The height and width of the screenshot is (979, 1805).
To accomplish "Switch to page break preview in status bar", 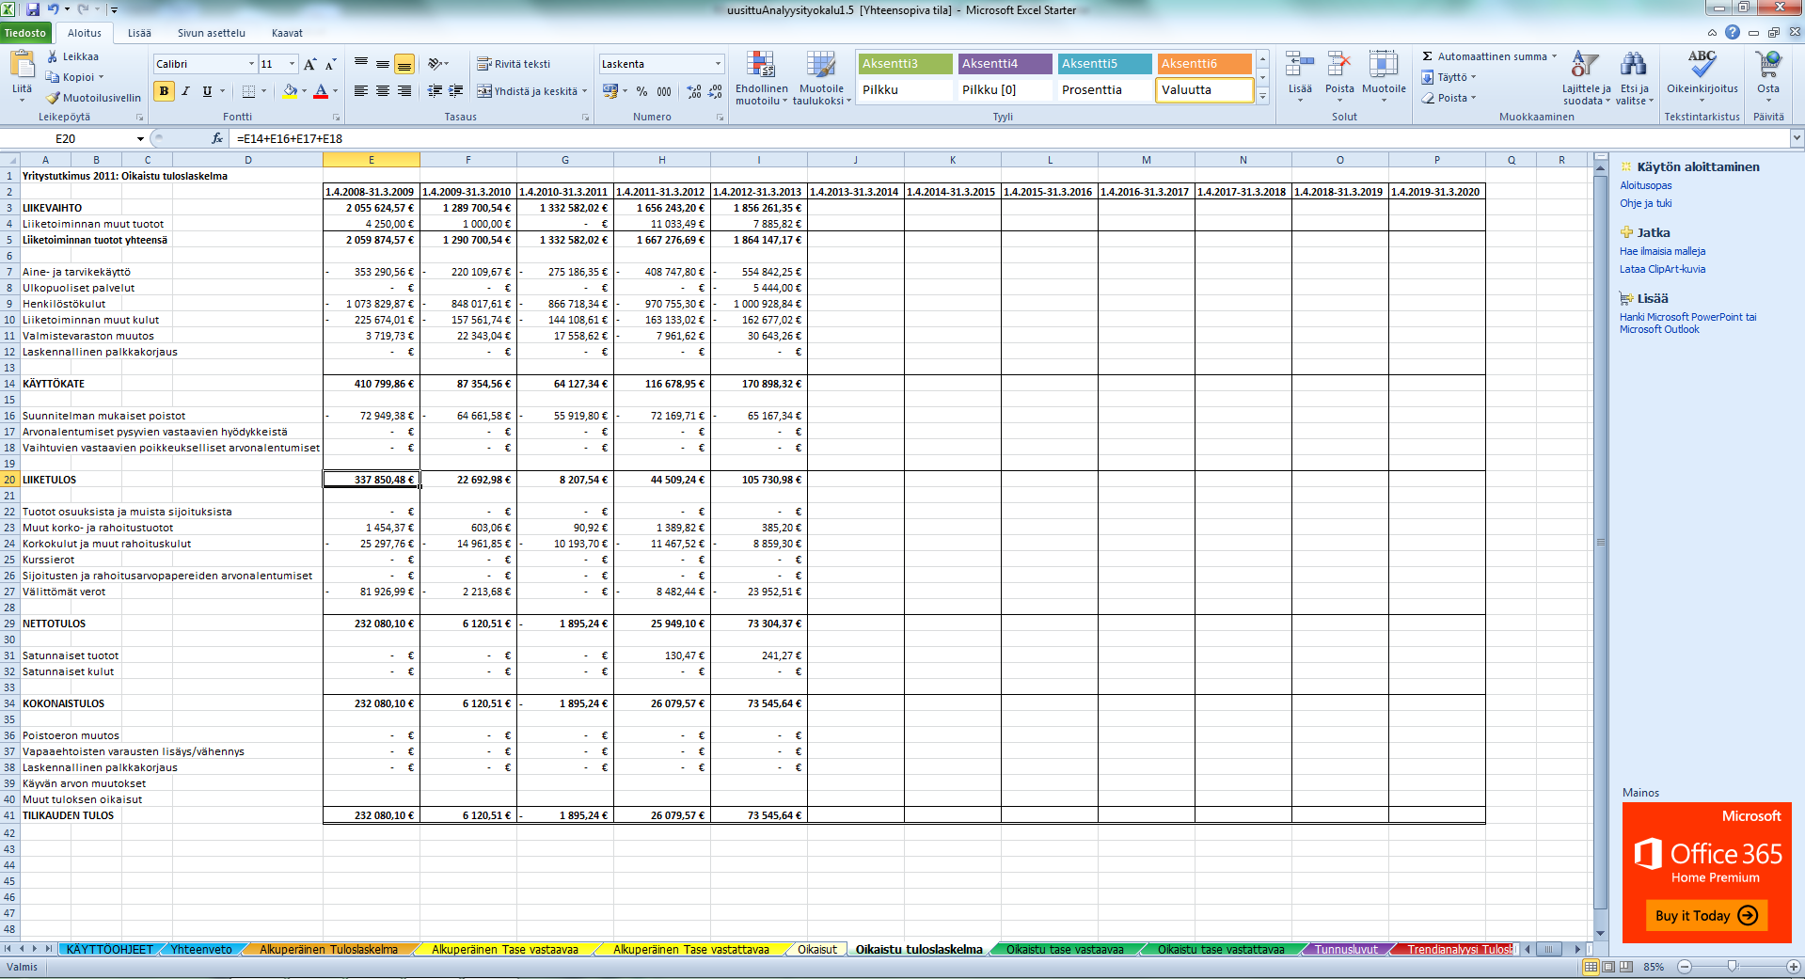I will (1626, 967).
